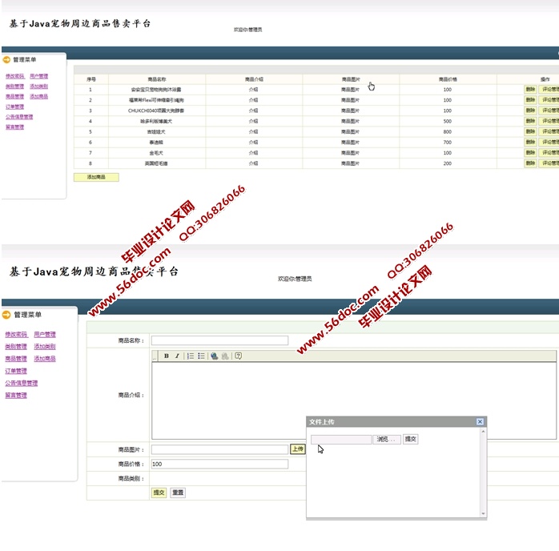This screenshot has width=559, height=551.
Task: Open 修改密码 link on the product list page
Action: click(15, 76)
